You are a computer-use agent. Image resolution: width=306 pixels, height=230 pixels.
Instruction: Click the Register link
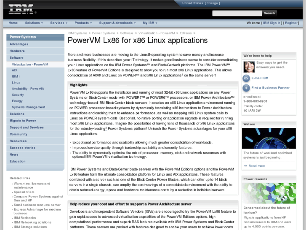[291, 23]
